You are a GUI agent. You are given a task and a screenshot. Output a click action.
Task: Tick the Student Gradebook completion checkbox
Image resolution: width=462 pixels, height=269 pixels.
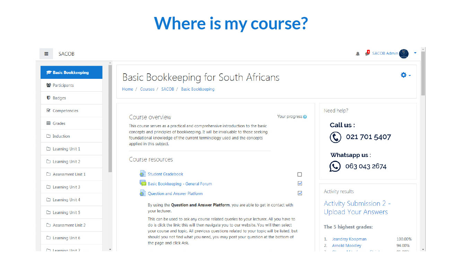(x=299, y=175)
